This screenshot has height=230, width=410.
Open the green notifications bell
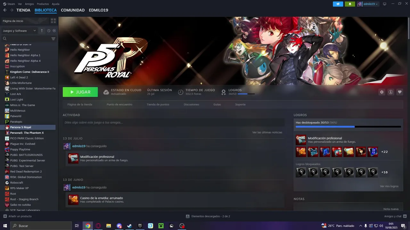click(350, 4)
